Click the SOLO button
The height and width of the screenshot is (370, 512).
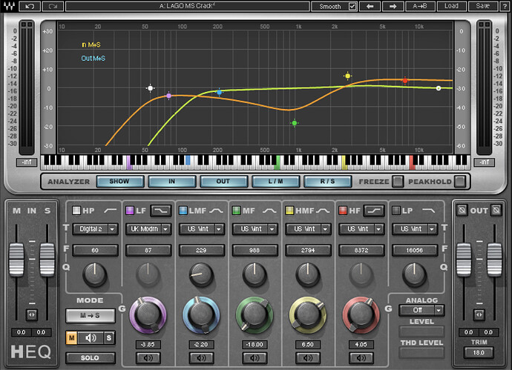(x=90, y=358)
